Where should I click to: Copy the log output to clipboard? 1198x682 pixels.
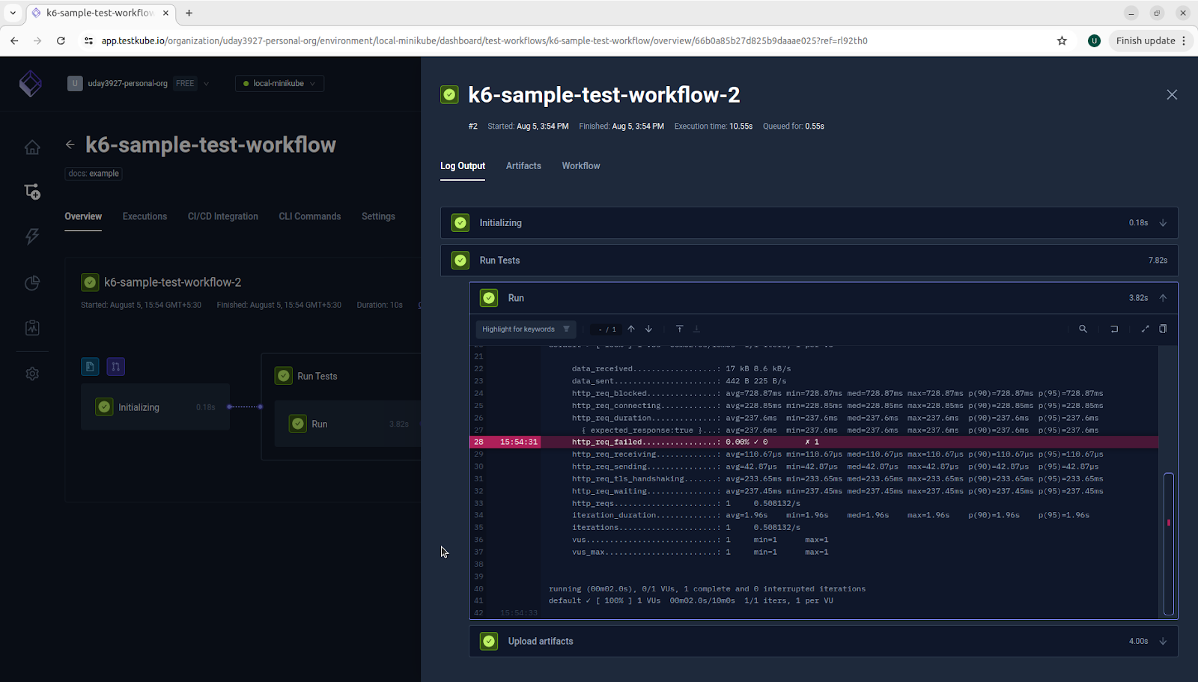point(1163,329)
